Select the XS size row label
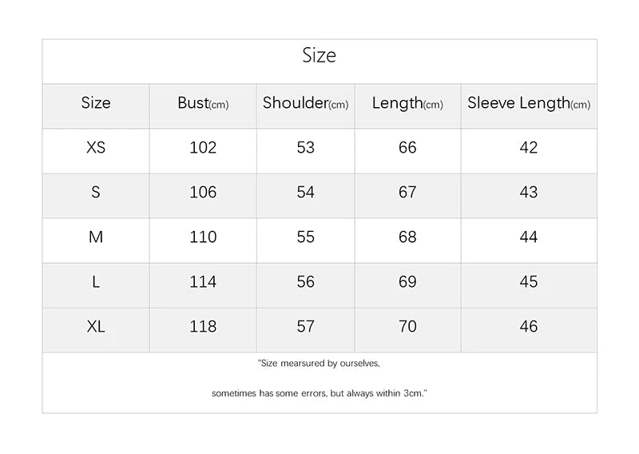 [96, 148]
